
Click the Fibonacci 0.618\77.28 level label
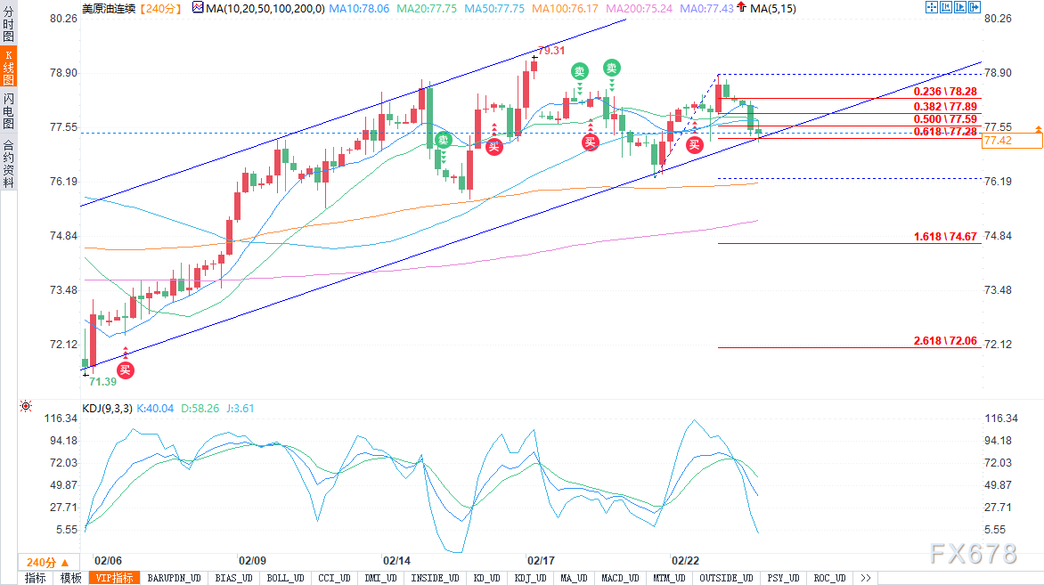point(945,132)
